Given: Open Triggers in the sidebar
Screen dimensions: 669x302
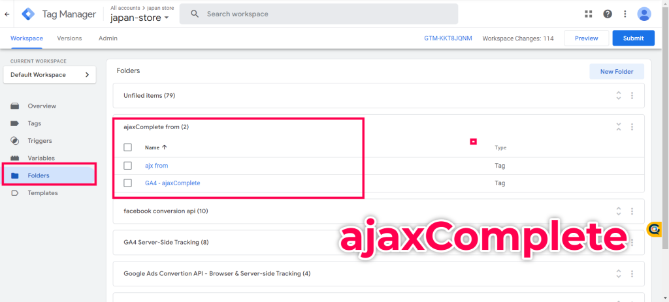Looking at the screenshot, I should click(x=40, y=141).
